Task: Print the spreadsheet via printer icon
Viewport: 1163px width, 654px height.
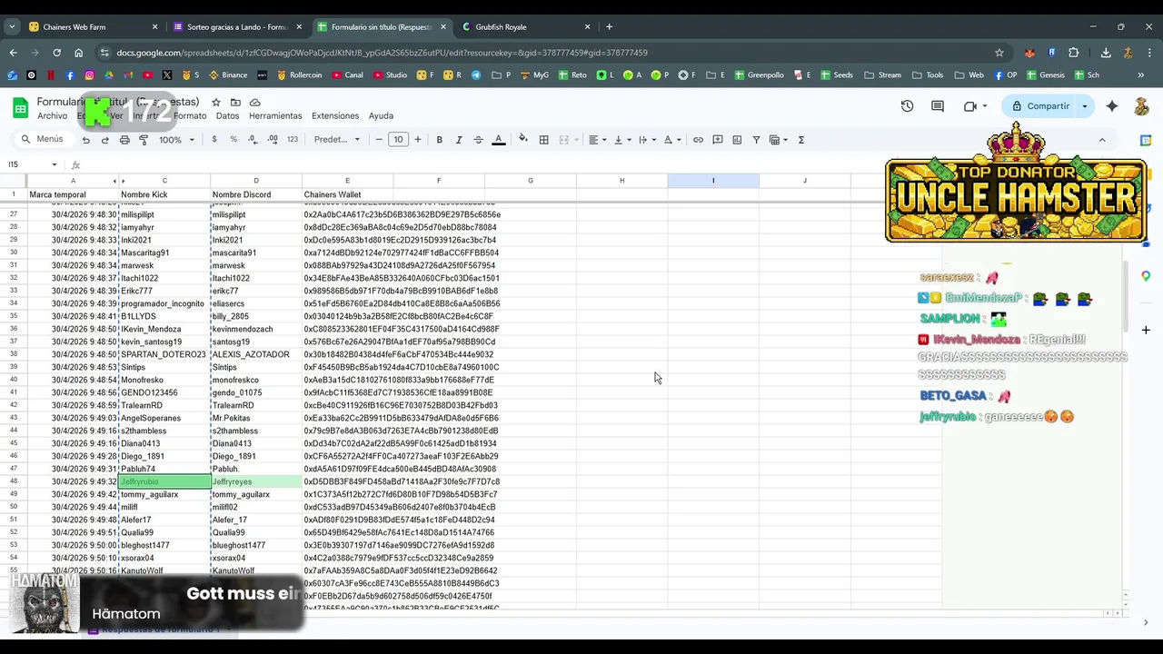Action: 124,140
